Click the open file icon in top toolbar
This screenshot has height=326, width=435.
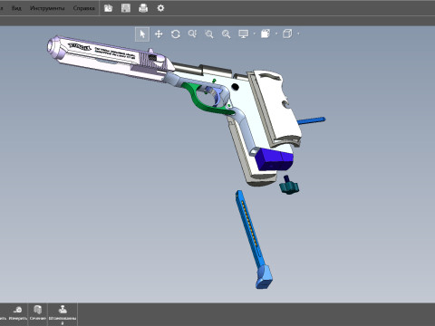pos(109,8)
